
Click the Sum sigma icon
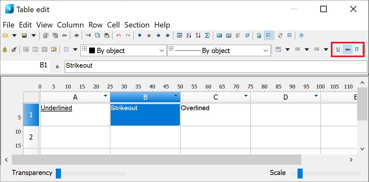[x=207, y=35]
